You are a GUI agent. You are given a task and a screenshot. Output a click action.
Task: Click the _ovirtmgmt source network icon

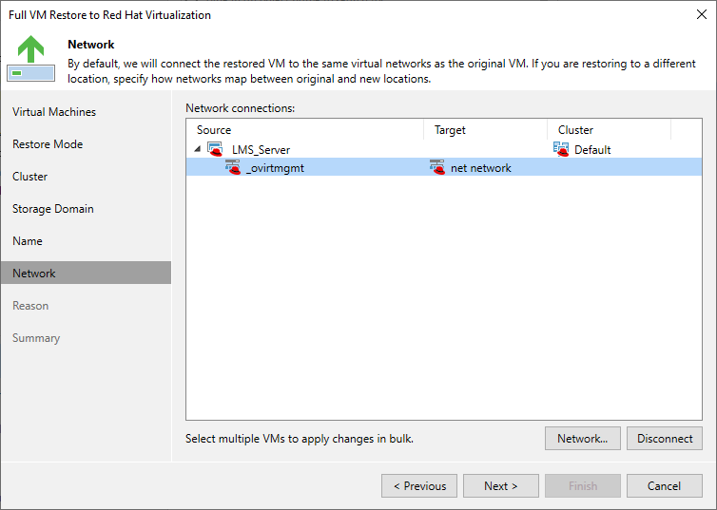(x=232, y=168)
